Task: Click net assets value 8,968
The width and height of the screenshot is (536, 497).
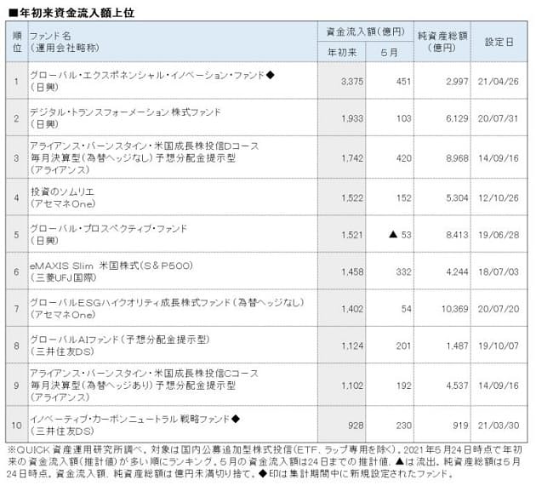Action: tap(457, 158)
